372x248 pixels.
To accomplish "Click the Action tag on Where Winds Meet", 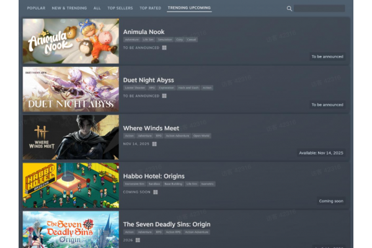I will point(130,136).
